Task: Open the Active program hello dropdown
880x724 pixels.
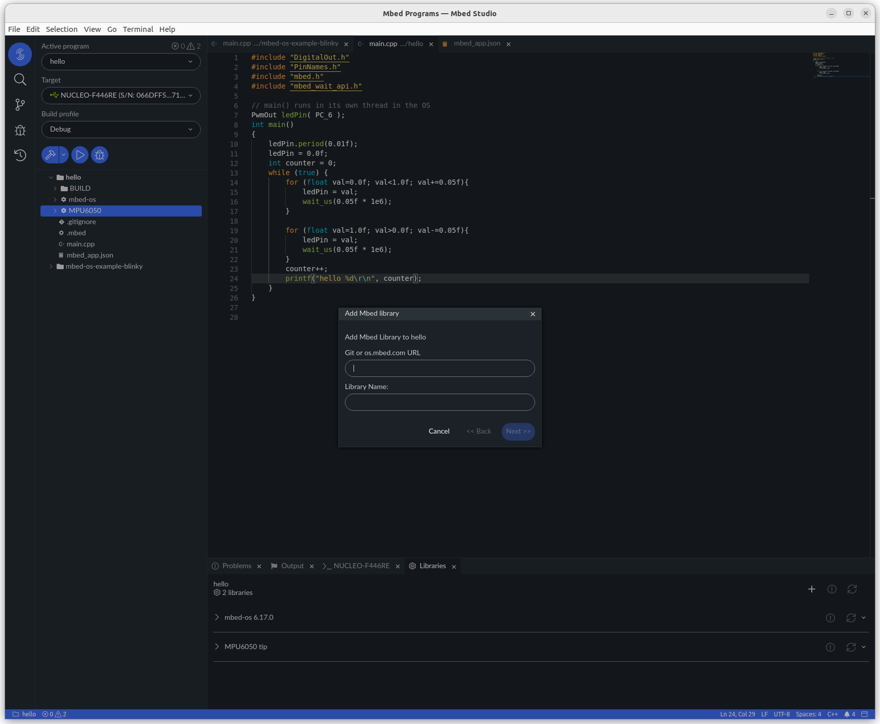Action: [121, 62]
